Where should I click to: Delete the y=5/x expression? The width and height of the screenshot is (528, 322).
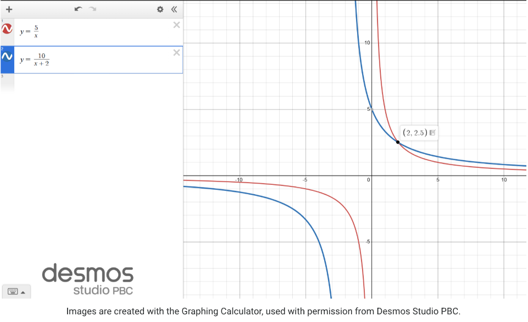[176, 25]
